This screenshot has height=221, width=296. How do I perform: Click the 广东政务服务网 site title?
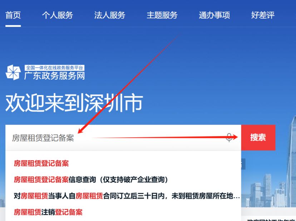(55, 76)
